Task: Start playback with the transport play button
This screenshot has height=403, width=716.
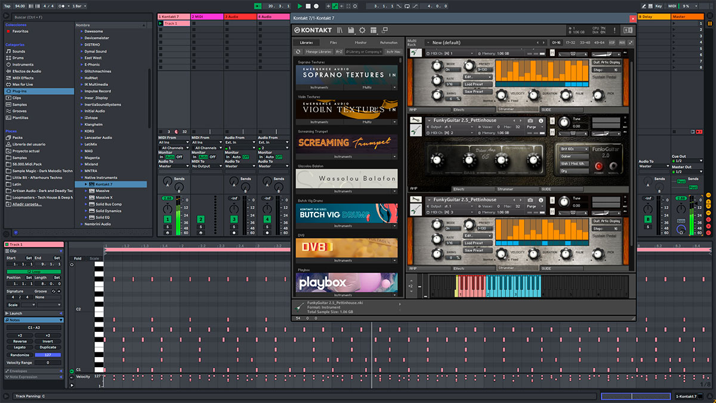Action: pos(300,6)
